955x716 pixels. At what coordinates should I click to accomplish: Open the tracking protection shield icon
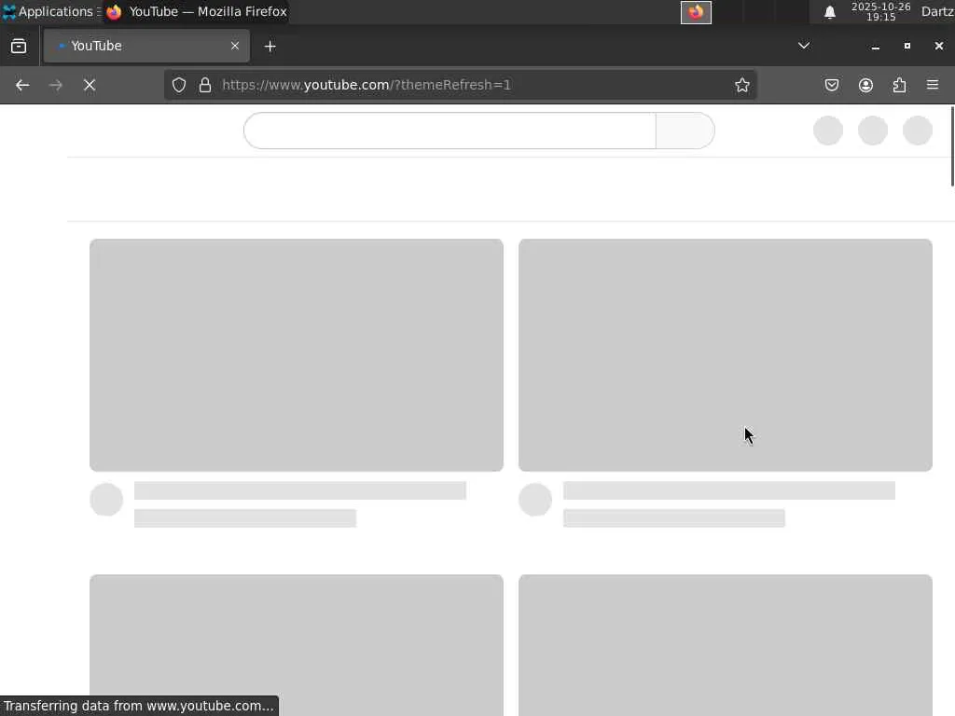point(179,85)
